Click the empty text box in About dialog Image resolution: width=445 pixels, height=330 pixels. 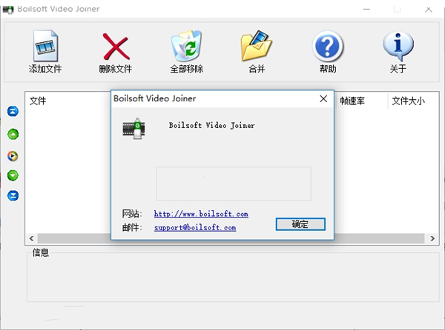(x=234, y=183)
